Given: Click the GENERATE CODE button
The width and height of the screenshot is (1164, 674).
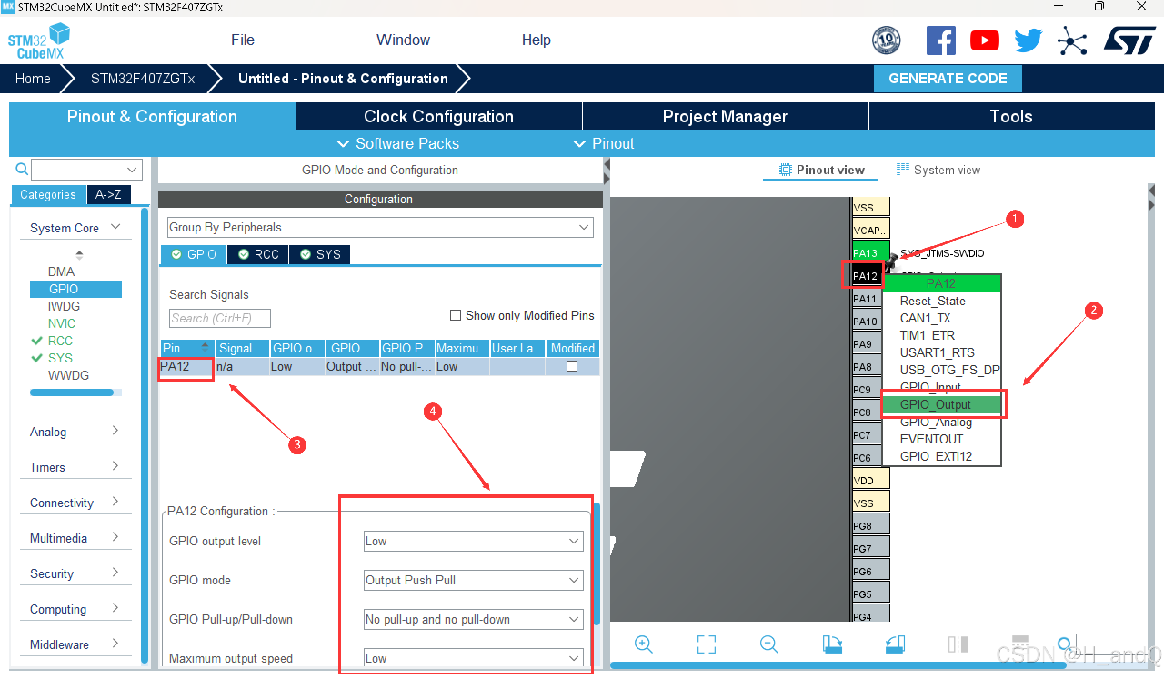Looking at the screenshot, I should pos(948,79).
